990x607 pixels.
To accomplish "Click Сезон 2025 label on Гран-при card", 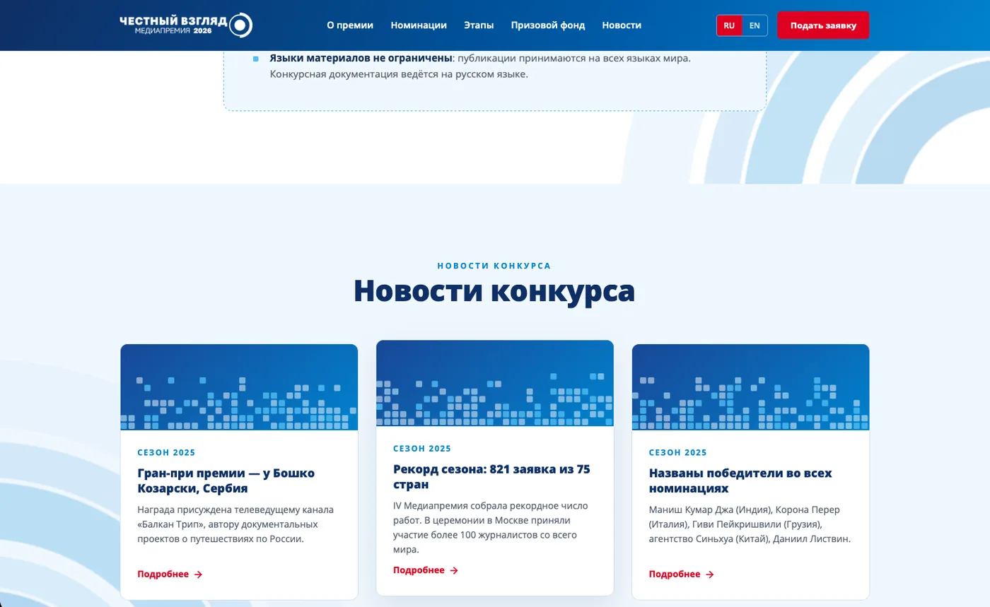I will coord(166,453).
